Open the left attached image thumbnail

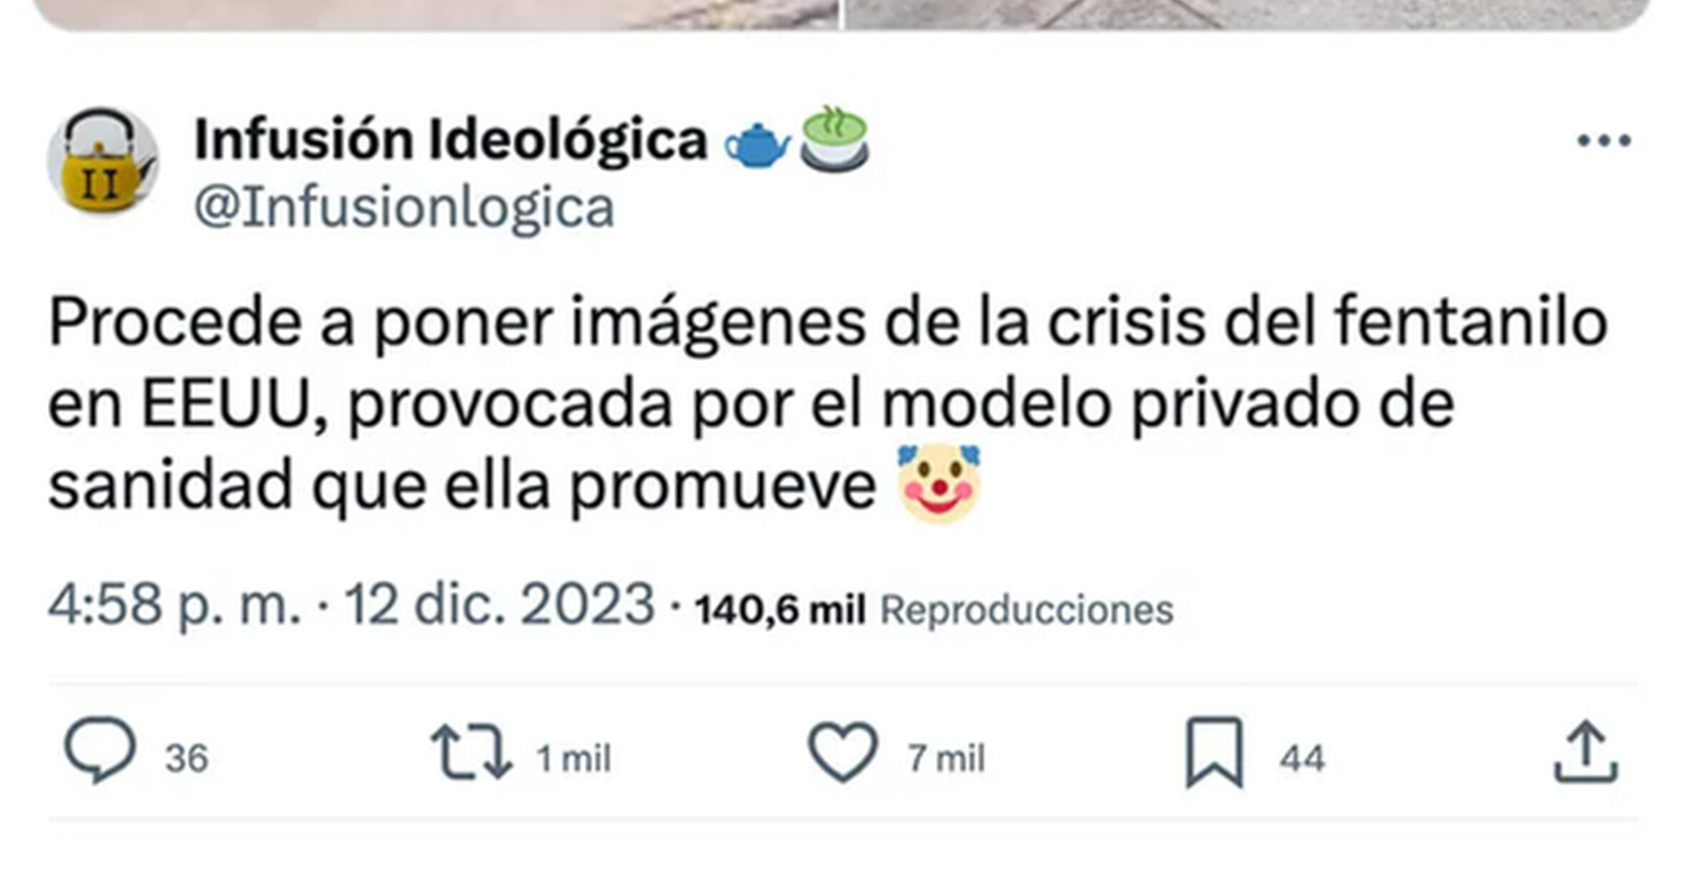(437, 14)
